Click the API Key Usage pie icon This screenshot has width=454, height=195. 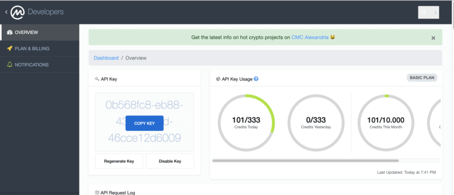click(x=218, y=79)
